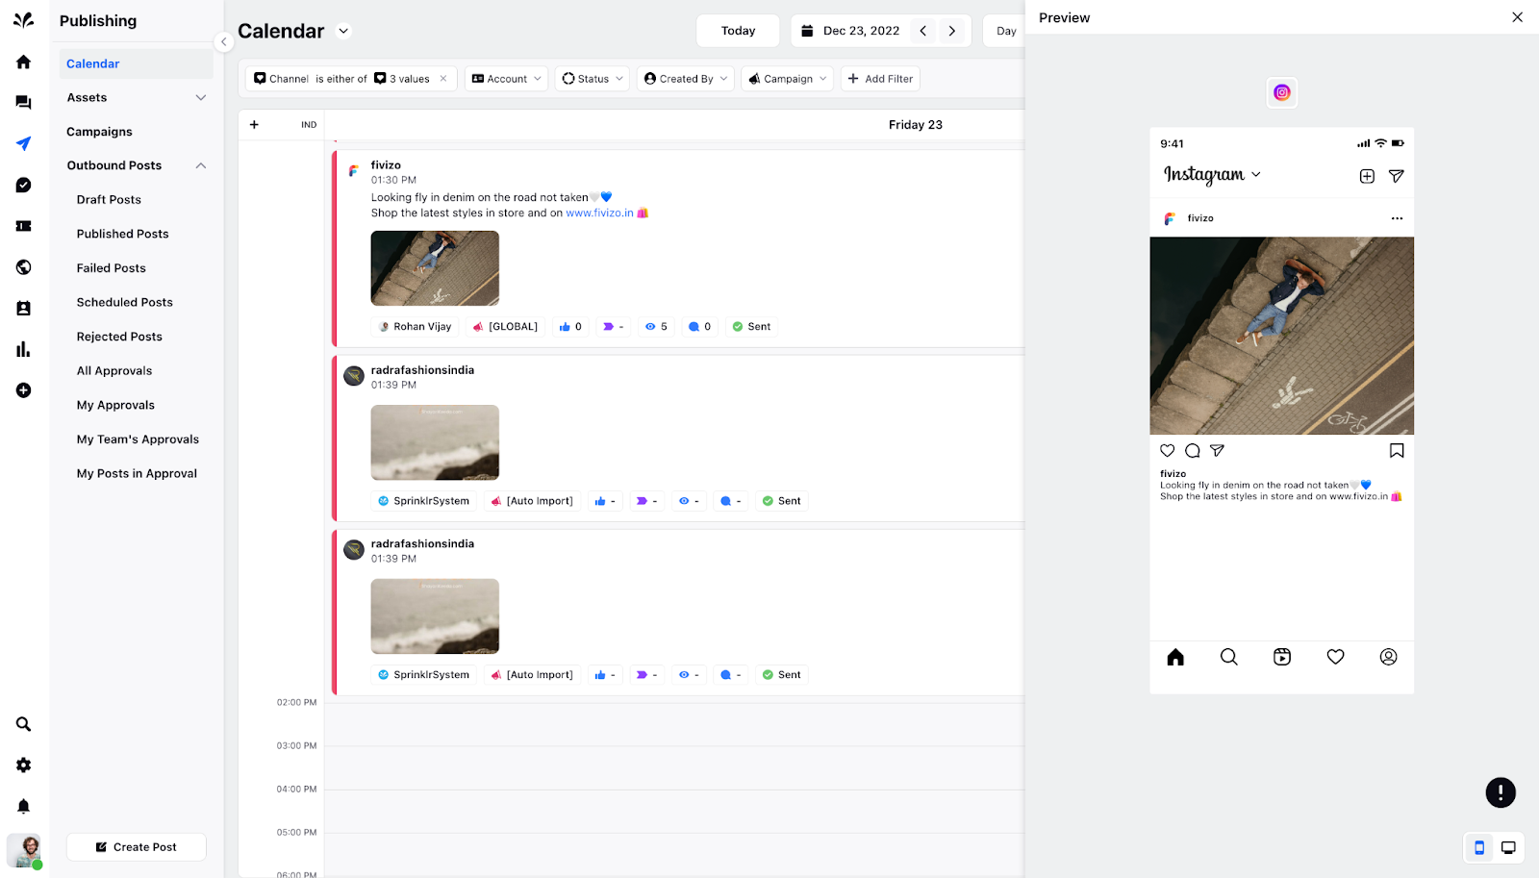
Task: Open the Calendar title dropdown
Action: pyautogui.click(x=343, y=31)
